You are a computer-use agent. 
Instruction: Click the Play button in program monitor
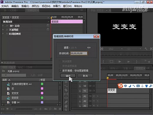(119, 62)
